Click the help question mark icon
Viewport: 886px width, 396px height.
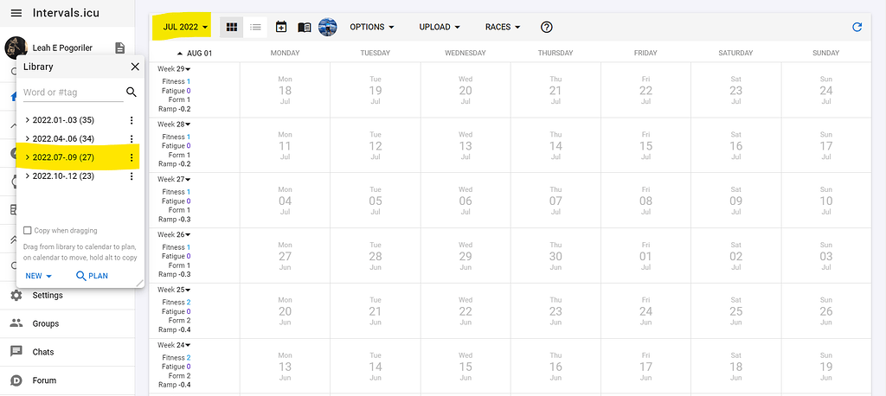tap(546, 27)
